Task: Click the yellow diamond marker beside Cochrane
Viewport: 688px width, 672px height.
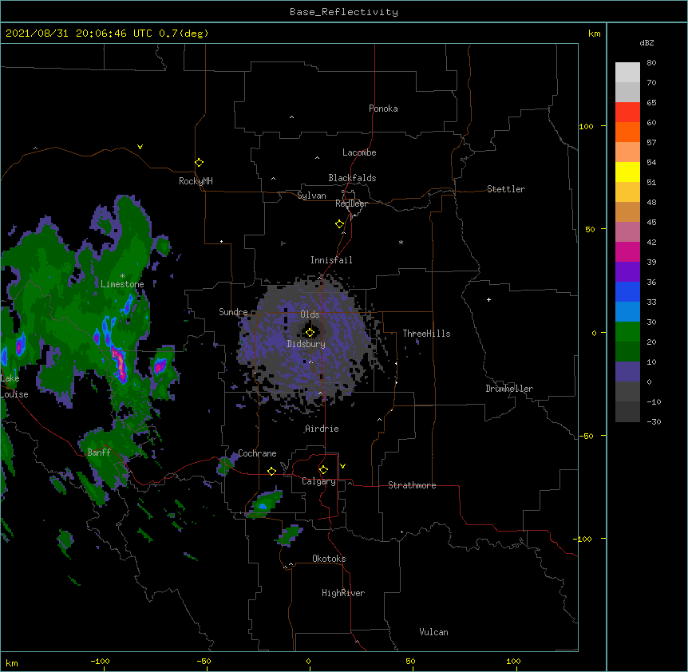Action: pos(271,471)
